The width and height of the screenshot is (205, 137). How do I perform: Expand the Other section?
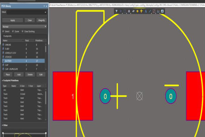pos(2,125)
